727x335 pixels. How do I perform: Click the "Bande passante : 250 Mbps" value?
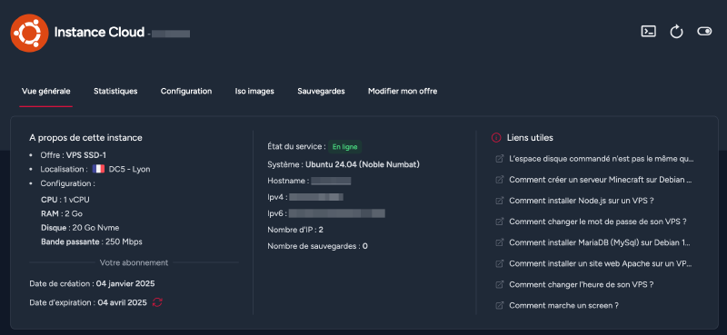(92, 241)
